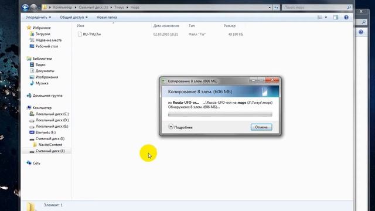Close the copy dialog window
Viewport: 375px width, 211px height.
pyautogui.click(x=272, y=80)
